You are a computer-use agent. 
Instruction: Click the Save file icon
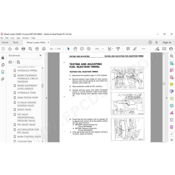[x=3, y=49]
